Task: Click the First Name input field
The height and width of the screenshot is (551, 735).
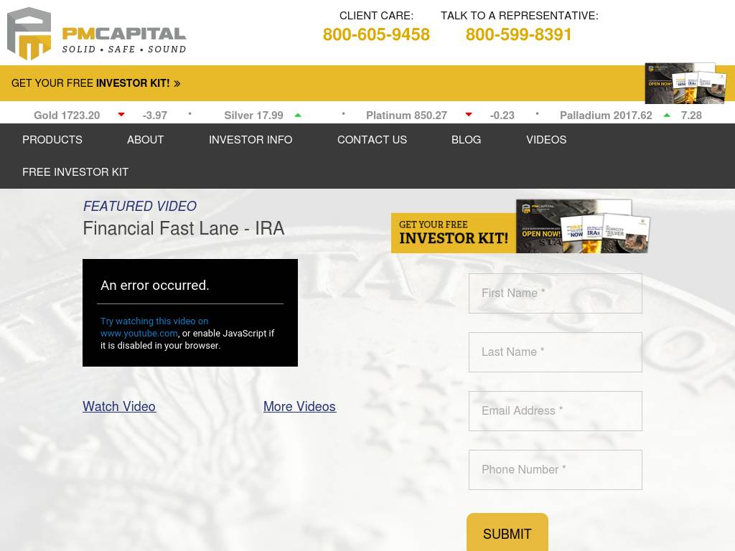Action: point(555,293)
